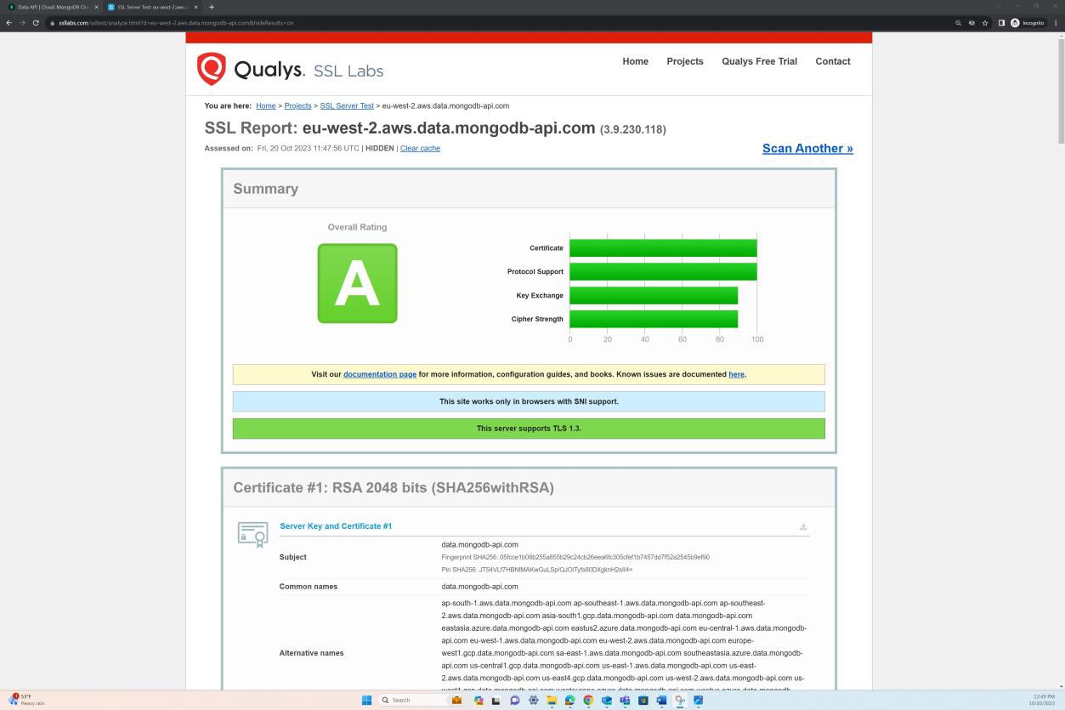Click the download icon for Server Key and Certificate #1
1065x710 pixels.
[x=802, y=526]
